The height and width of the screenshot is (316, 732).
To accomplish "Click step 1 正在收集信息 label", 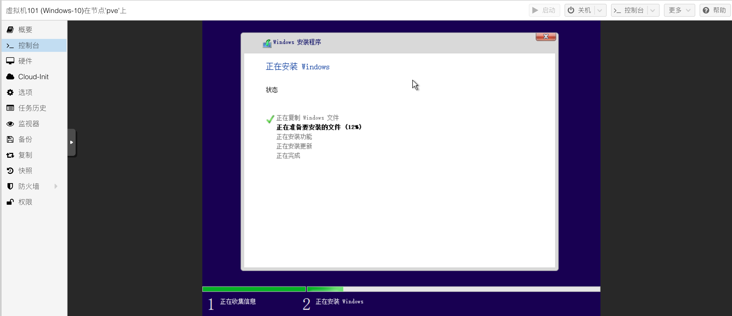I will (238, 301).
